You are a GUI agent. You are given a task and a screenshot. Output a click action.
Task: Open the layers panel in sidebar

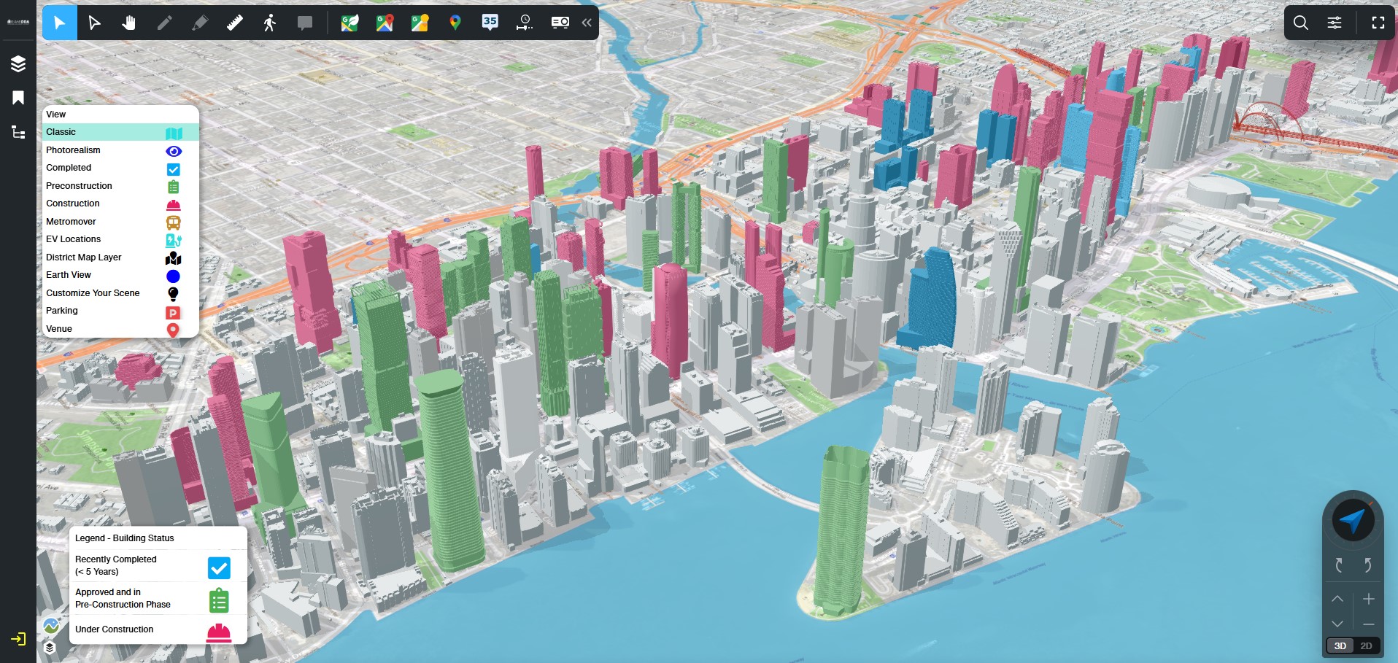(x=18, y=63)
